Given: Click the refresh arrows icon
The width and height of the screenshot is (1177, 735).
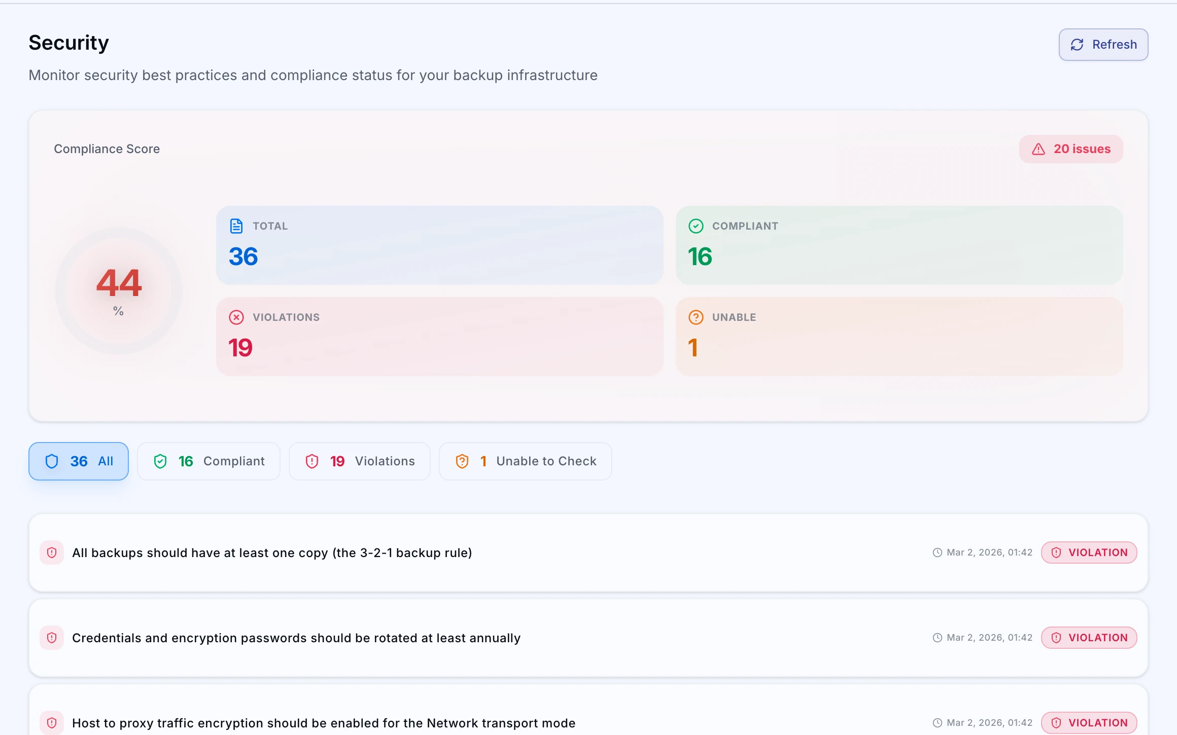Looking at the screenshot, I should [1077, 45].
